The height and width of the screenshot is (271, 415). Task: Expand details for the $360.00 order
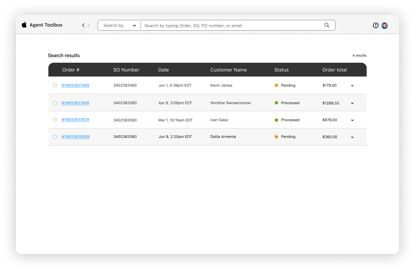352,137
